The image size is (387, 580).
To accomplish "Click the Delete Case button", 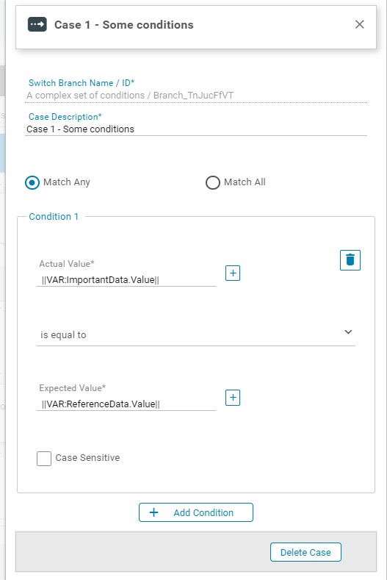I will pos(305,552).
